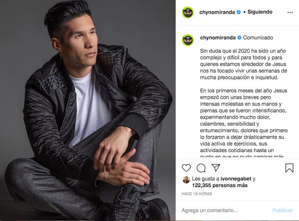
Task: Open comments via speech bubble icon
Action: pos(201,168)
